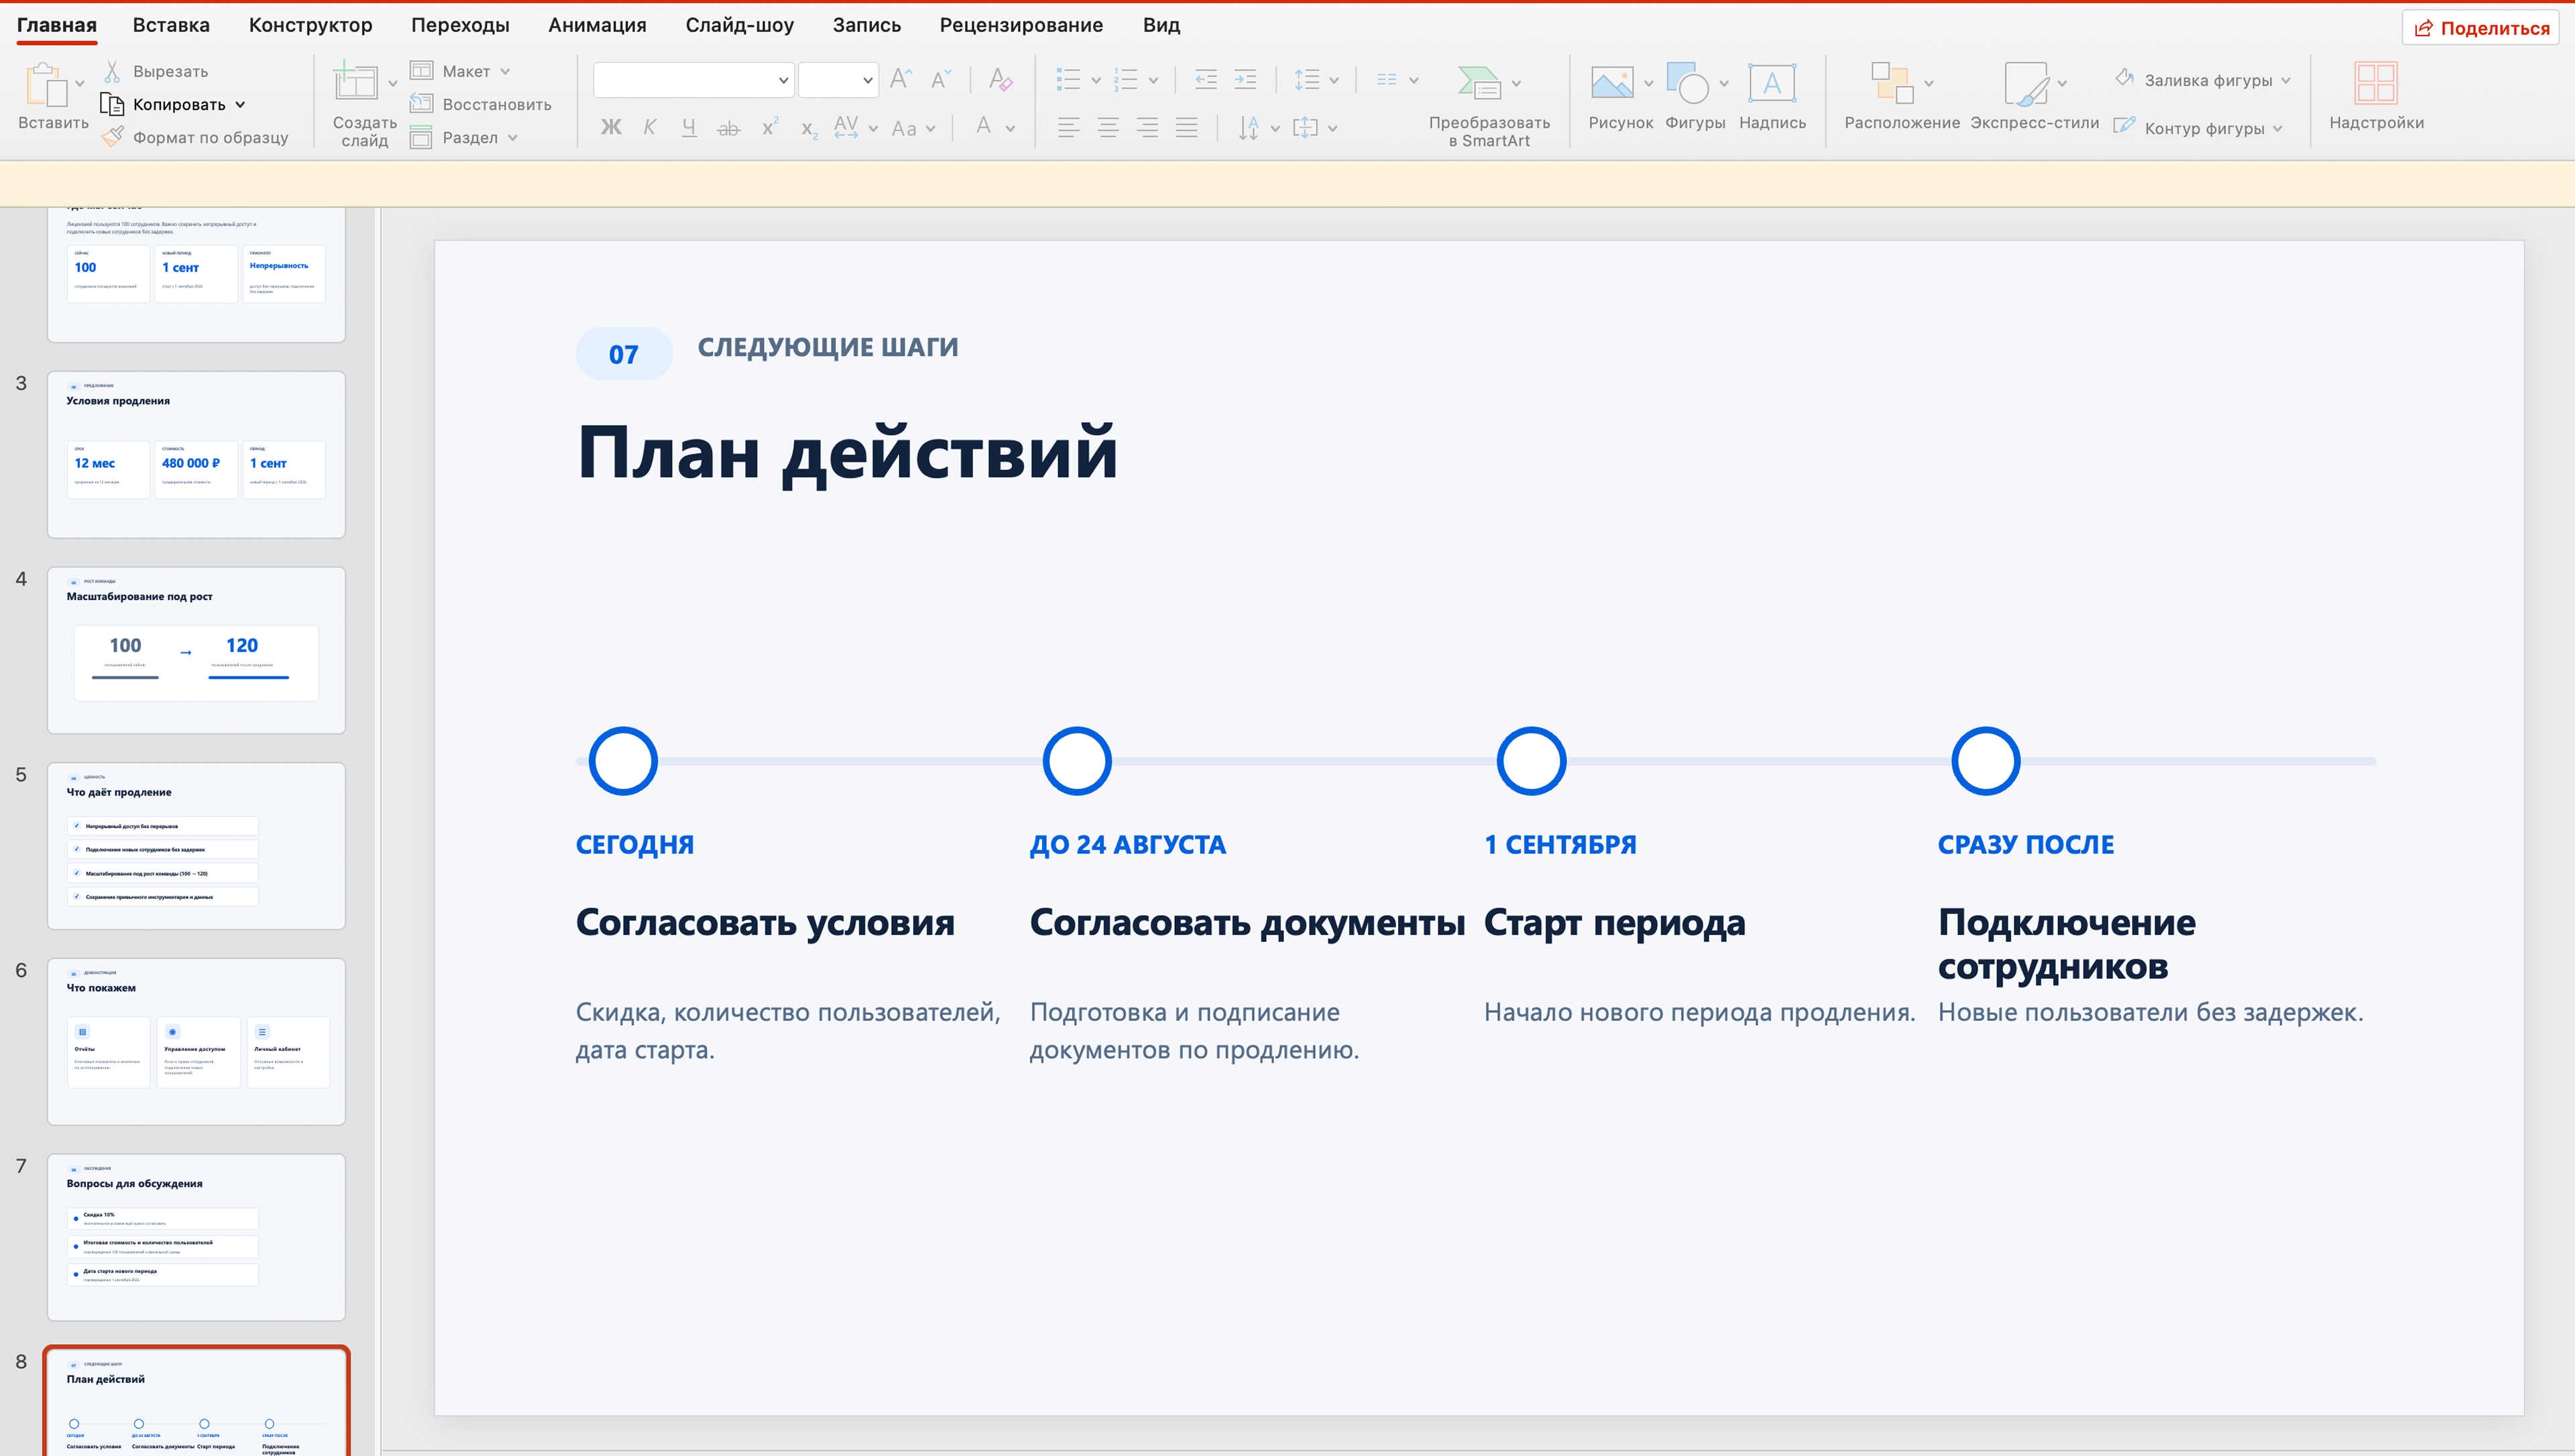Click the 'Согласовать документы' heading on slide
Image resolution: width=2575 pixels, height=1456 pixels.
click(1247, 923)
